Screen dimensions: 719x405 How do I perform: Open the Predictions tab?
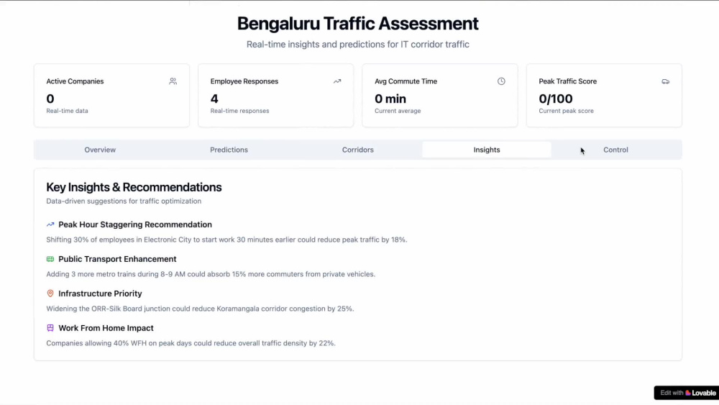[x=229, y=150]
